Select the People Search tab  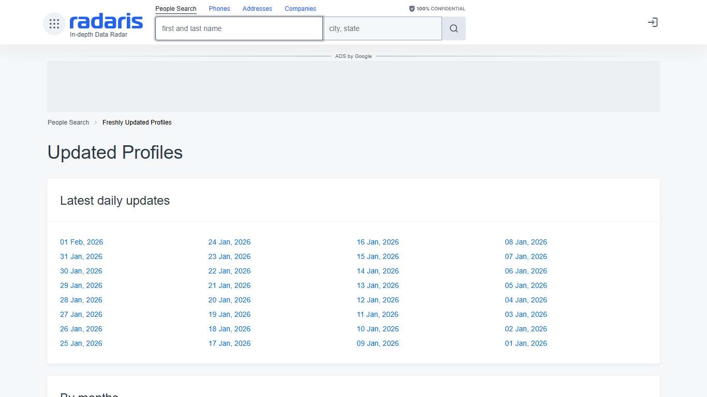pos(175,8)
